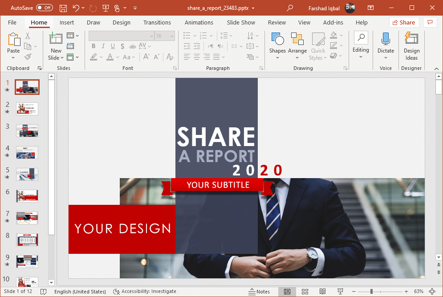This screenshot has height=297, width=443.
Task: Click the Center alignment icon
Action: [x=196, y=57]
